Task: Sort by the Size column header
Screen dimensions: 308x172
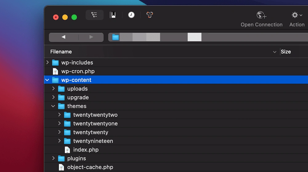Action: 286,52
